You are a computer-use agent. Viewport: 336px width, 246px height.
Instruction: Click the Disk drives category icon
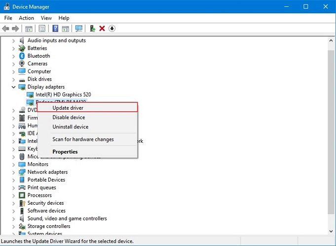22,80
